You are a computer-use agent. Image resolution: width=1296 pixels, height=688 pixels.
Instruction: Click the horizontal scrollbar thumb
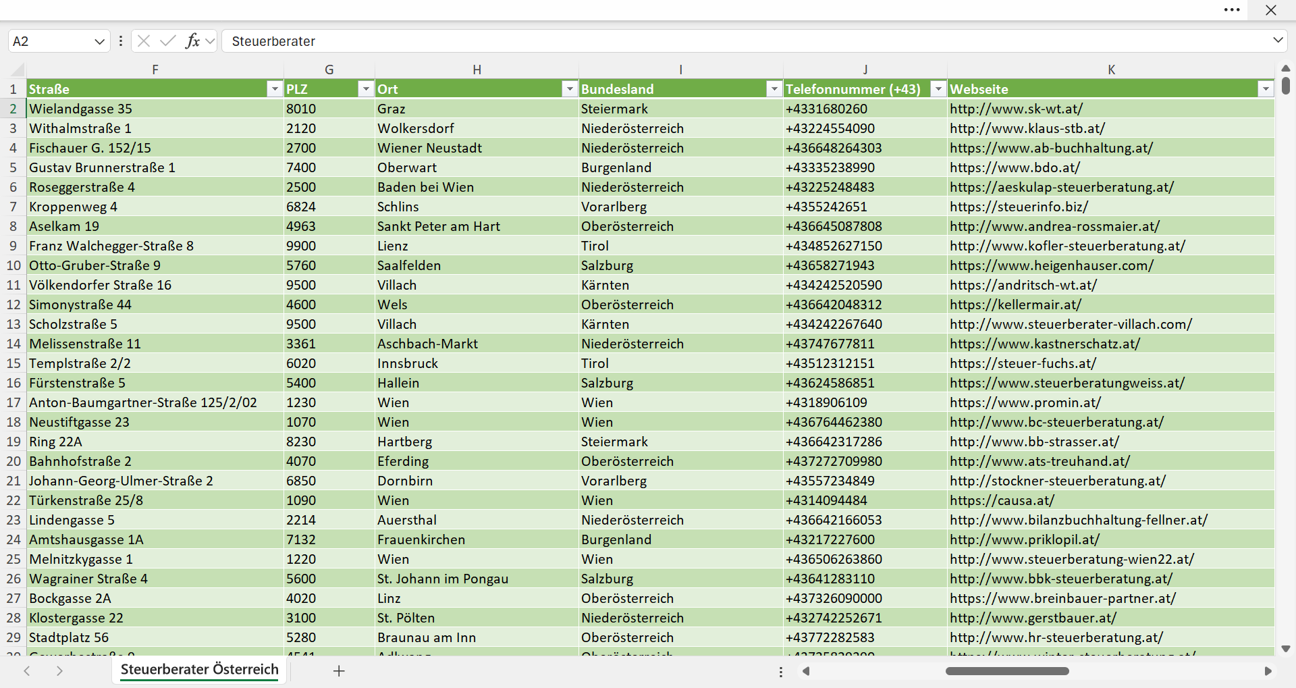tap(1007, 671)
